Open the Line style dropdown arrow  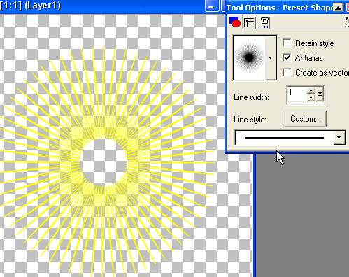click(x=339, y=138)
